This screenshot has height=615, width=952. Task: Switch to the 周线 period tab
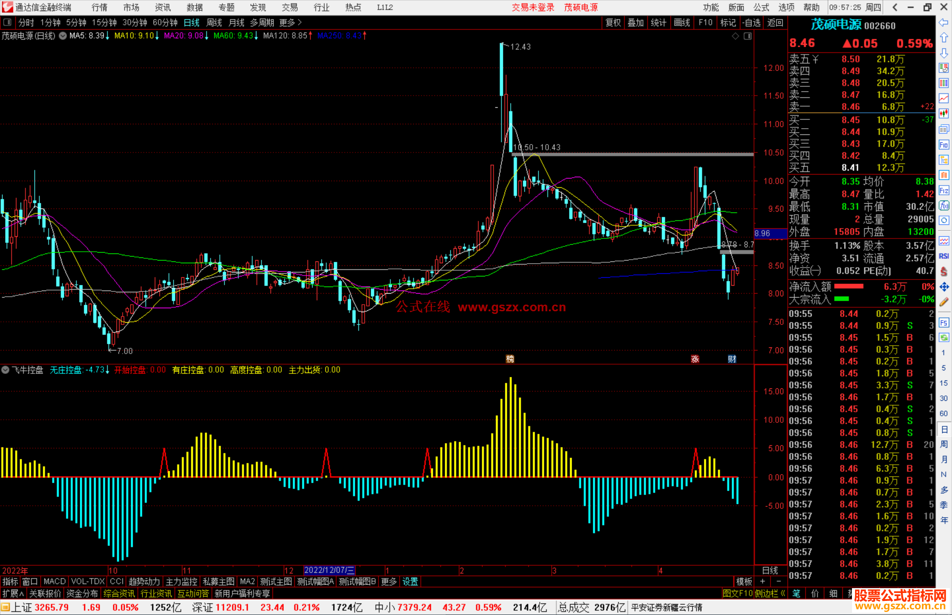pyautogui.click(x=214, y=22)
